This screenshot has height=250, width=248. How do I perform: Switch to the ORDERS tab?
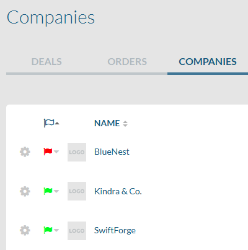point(127,62)
